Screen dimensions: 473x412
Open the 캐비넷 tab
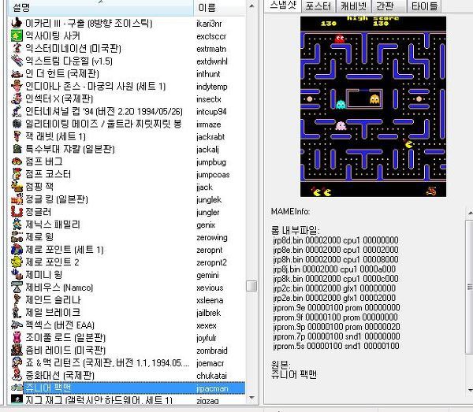(x=353, y=6)
